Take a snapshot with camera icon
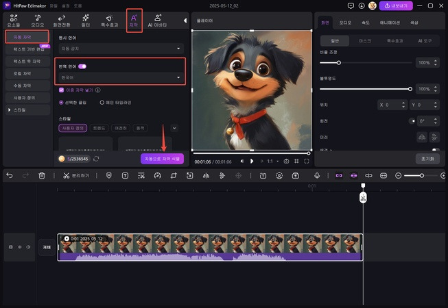 [x=286, y=162]
